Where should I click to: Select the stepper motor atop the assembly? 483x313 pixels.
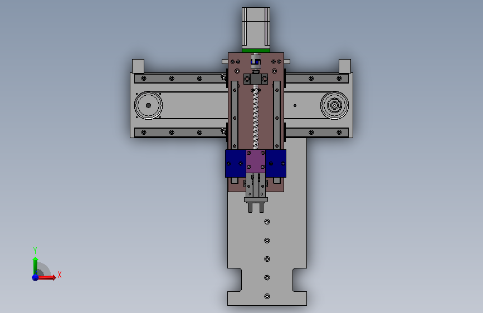256,28
